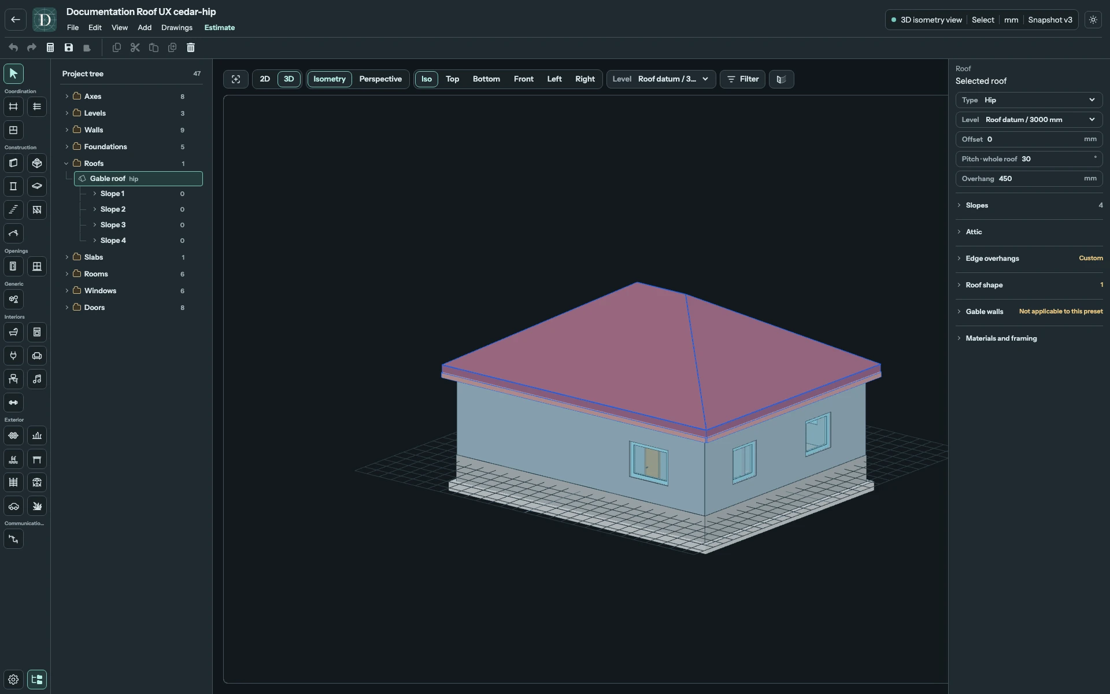Select the electrical plug tool
Screen dimensions: 1110x694
click(x=13, y=356)
